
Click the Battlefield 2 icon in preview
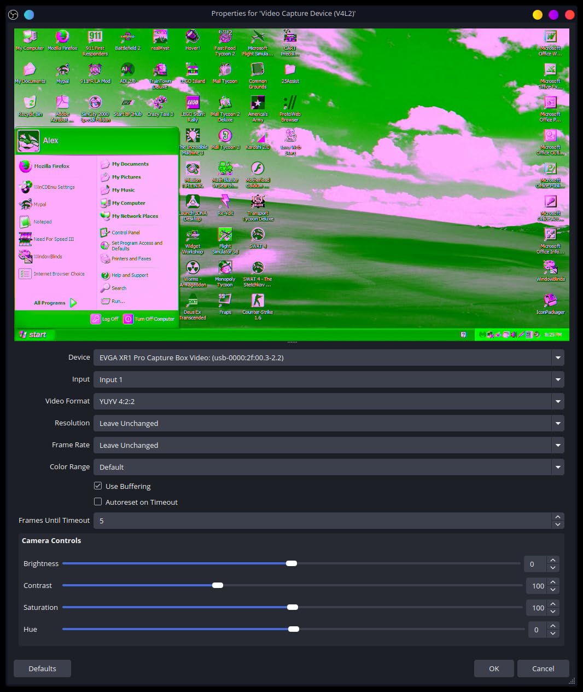127,41
